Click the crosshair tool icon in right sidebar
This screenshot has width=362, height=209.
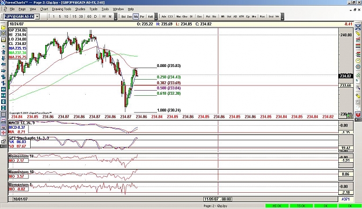[358, 27]
